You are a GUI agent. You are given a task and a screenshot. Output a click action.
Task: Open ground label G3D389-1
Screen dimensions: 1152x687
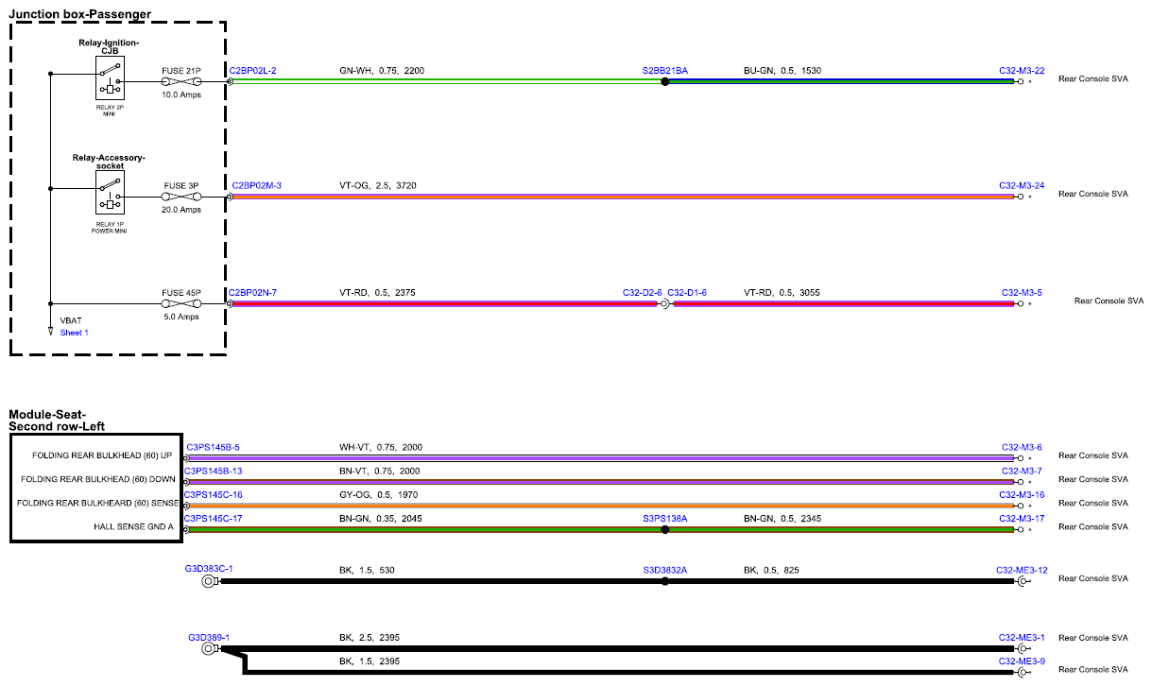[x=209, y=637]
